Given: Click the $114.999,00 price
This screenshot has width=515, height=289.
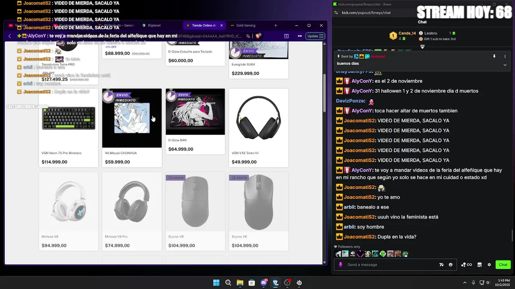Looking at the screenshot, I should click(x=54, y=162).
